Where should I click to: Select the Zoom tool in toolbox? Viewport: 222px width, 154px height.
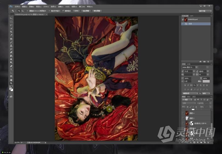tap(11, 83)
